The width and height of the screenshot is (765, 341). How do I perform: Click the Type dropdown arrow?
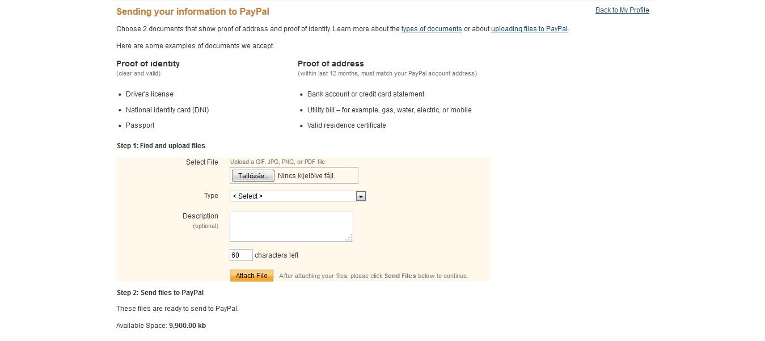coord(361,196)
